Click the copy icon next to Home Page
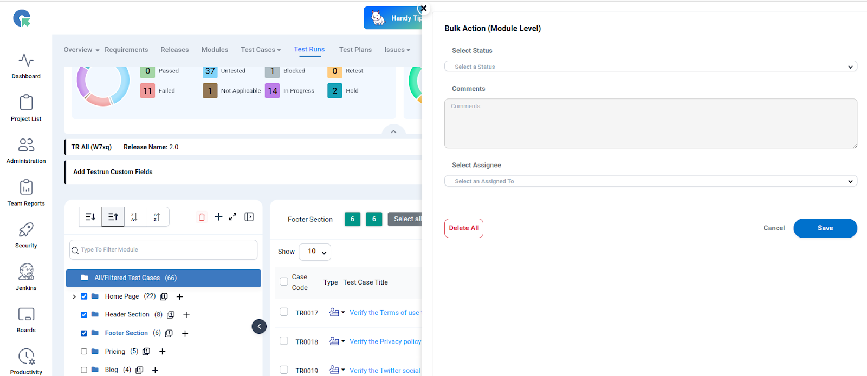Viewport: 867px width, 376px height. (164, 296)
